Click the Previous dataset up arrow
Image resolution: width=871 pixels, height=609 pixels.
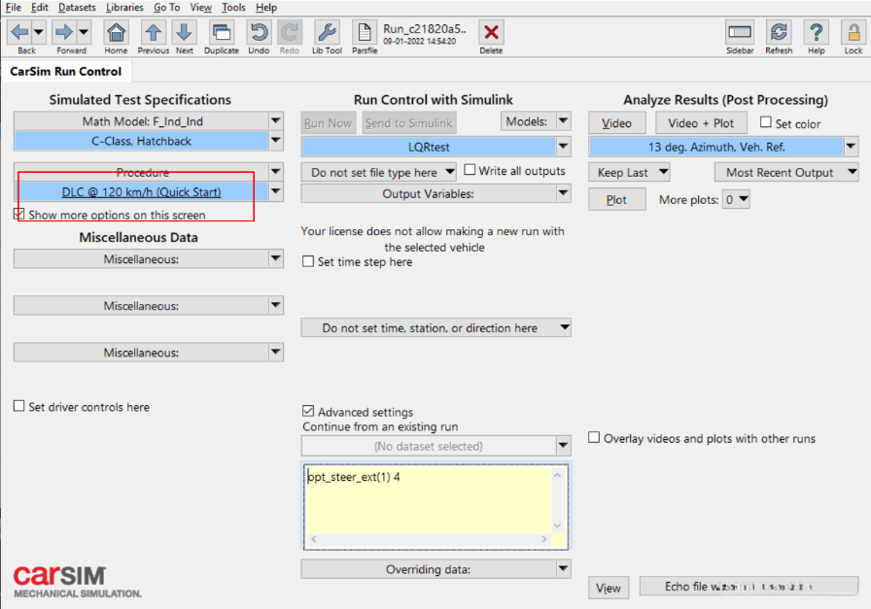[x=154, y=32]
